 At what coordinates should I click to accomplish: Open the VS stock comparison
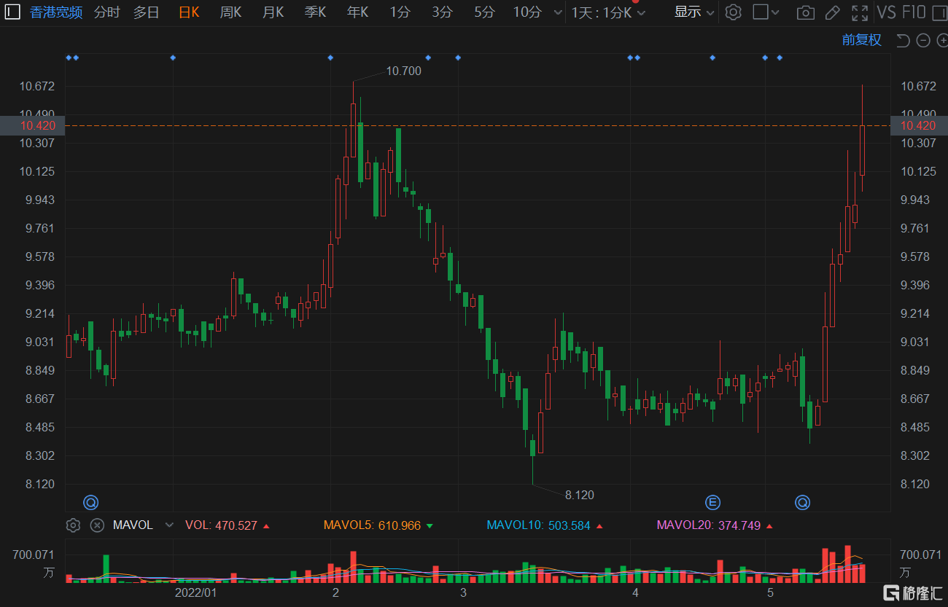coord(886,12)
